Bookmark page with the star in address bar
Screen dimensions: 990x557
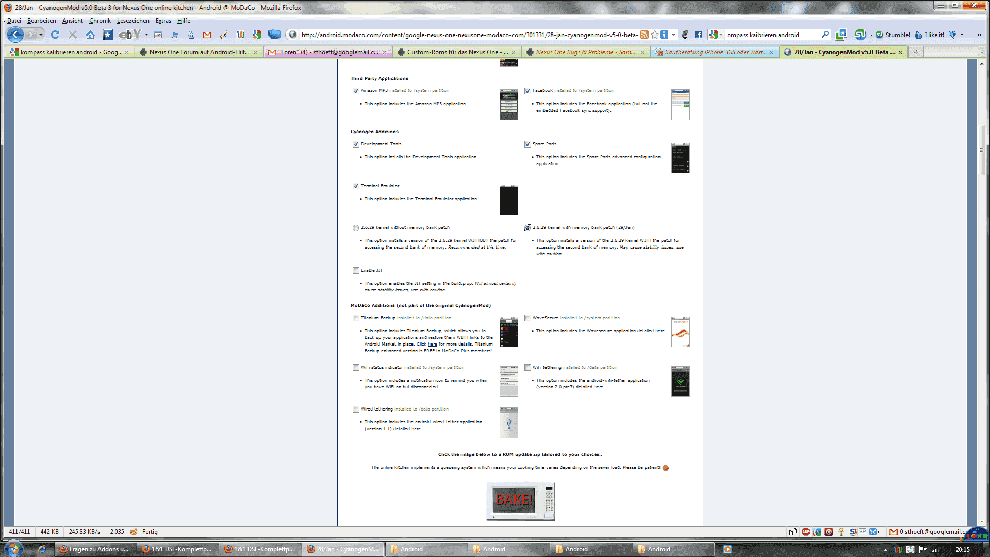point(655,35)
